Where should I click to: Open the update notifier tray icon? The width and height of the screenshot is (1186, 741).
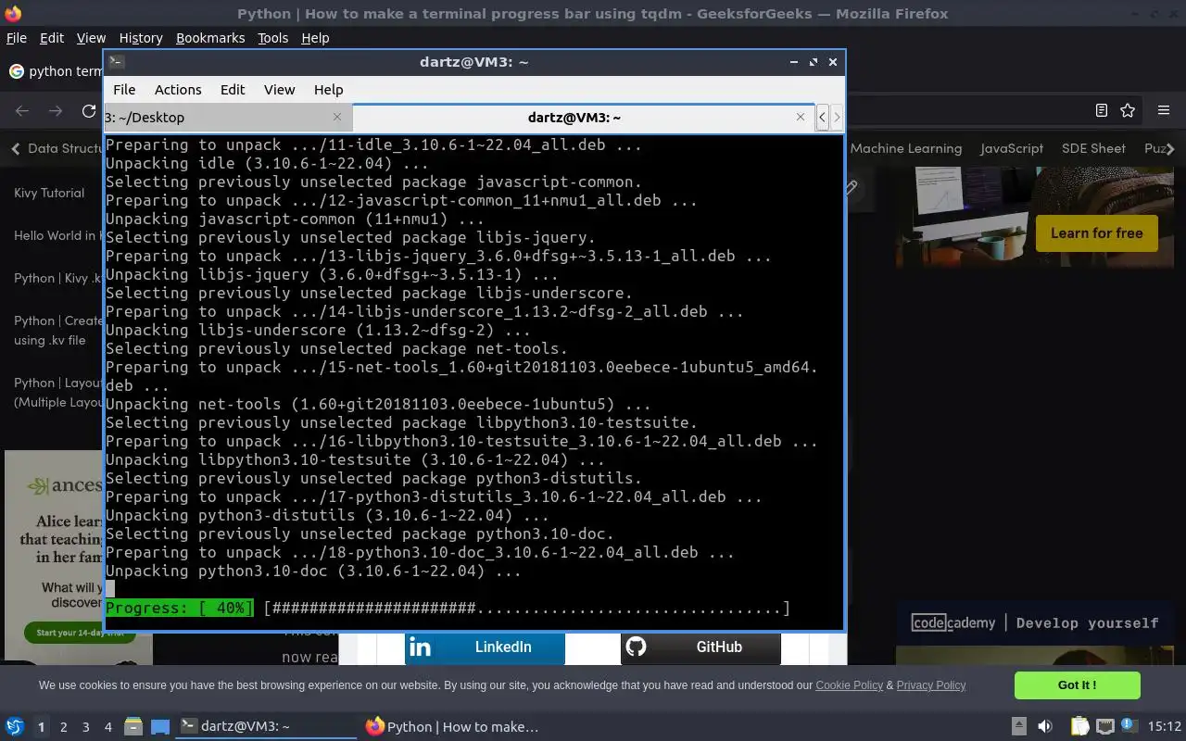(x=1128, y=725)
